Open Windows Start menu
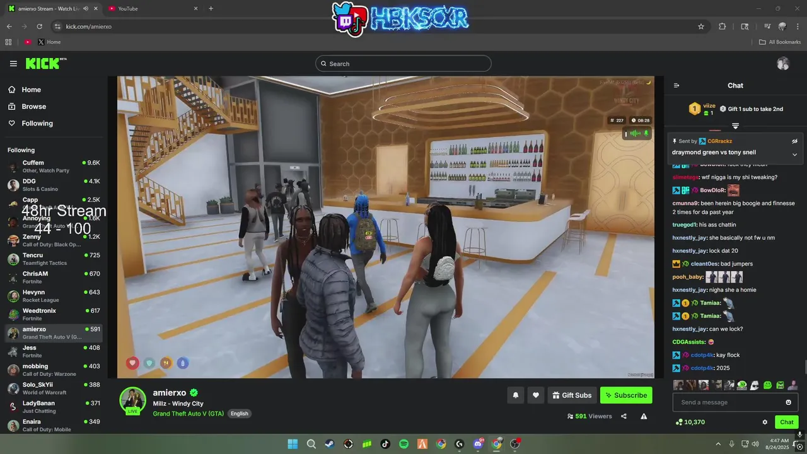Viewport: 807px width, 454px height. 293,444
